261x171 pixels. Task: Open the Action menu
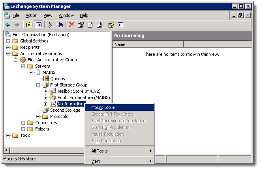click(31, 15)
